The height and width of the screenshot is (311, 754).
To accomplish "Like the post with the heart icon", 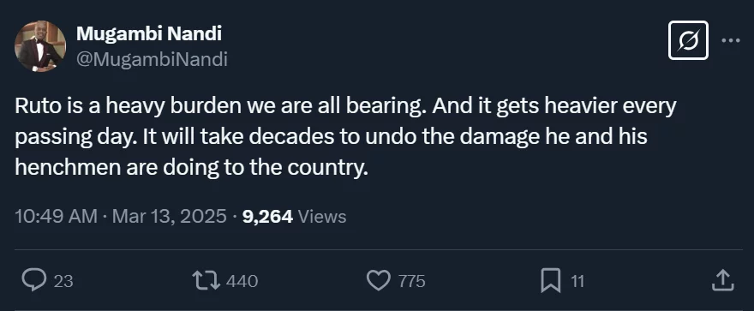I will coord(379,280).
